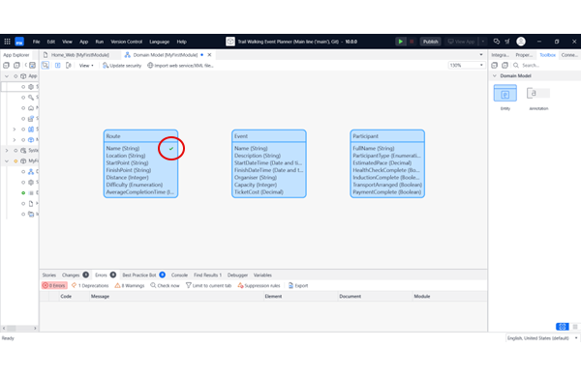Open Suppression rules
The width and height of the screenshot is (581, 377).
259,285
